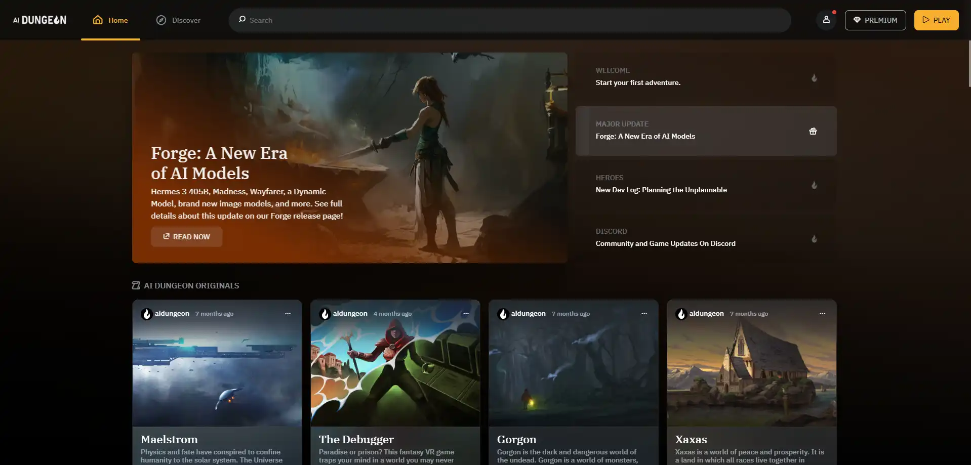971x465 pixels.
Task: Click the gift icon in MAJOR UPDATE row
Action: (x=813, y=131)
